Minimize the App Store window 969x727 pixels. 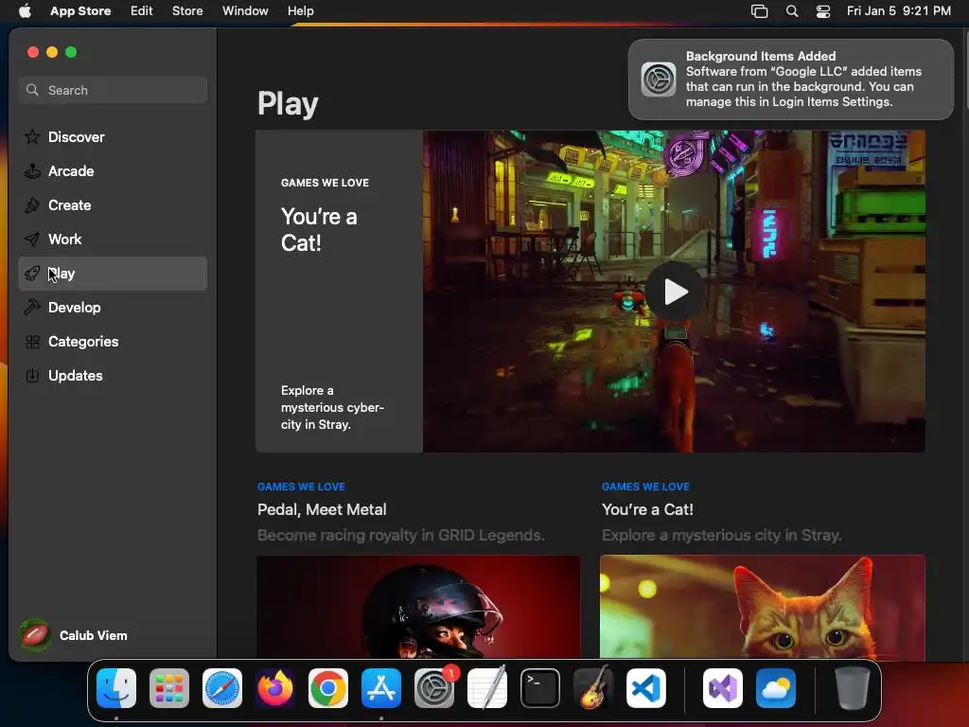(52, 52)
